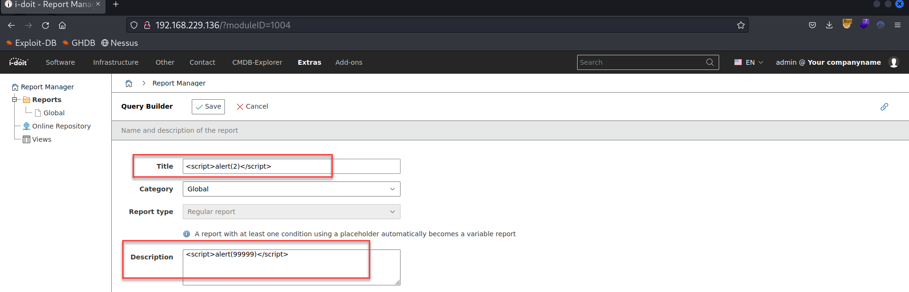Bookmark this page with star icon

click(741, 25)
